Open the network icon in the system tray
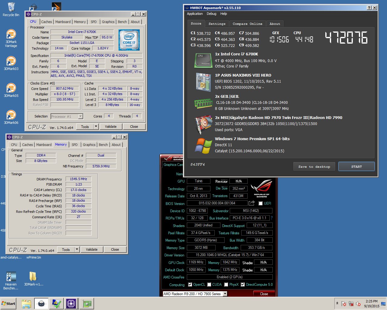This screenshot has width=387, height=310. [x=351, y=304]
